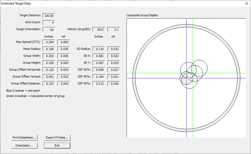Image resolution: width=251 pixels, height=154 pixels.
Task: Select the SD Radius inches value 0.119
Action: point(99,49)
